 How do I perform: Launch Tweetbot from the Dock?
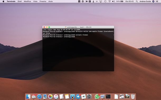point(73,96)
